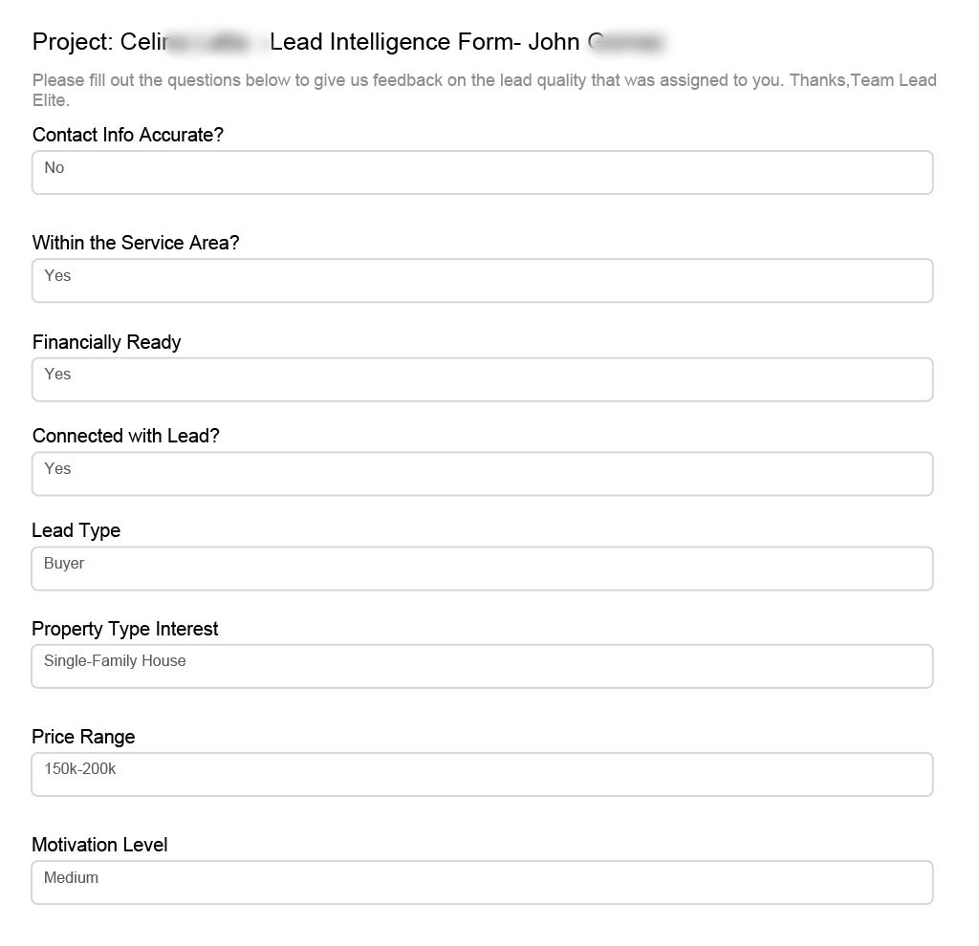The width and height of the screenshot is (979, 946).
Task: Click the Lead Type field showing Buyer
Action: 482,569
